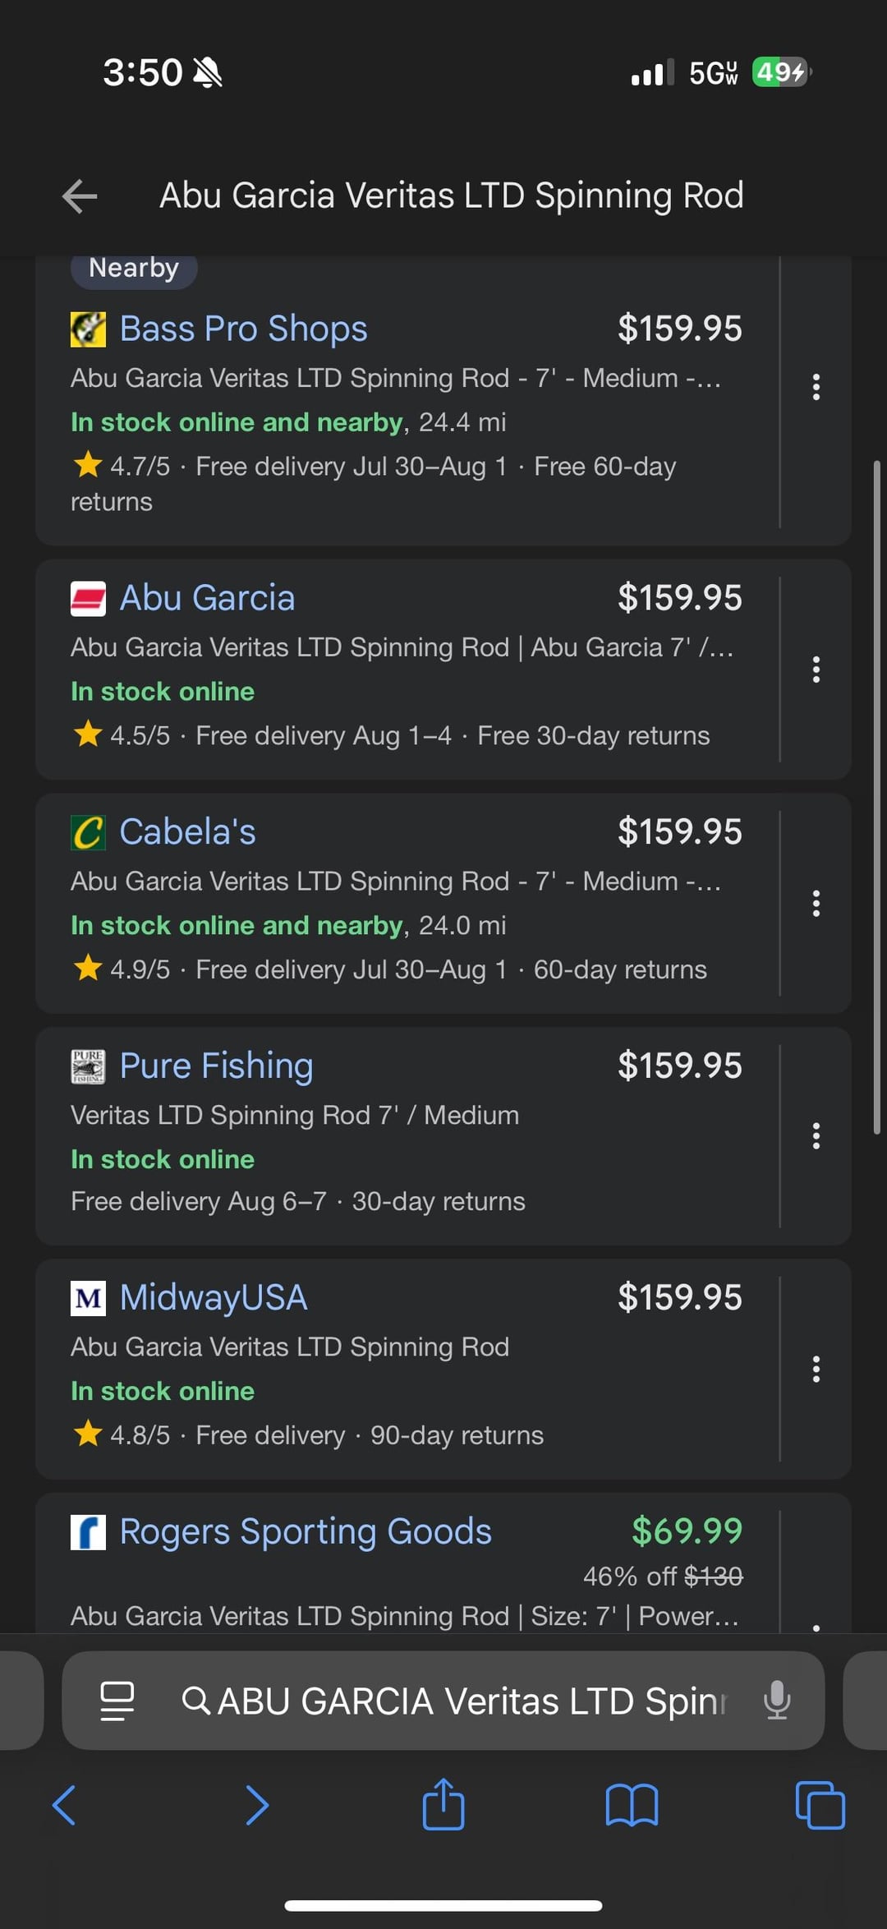Click the Pure Fishing store logo thumbnail
887x1929 pixels.
click(88, 1066)
